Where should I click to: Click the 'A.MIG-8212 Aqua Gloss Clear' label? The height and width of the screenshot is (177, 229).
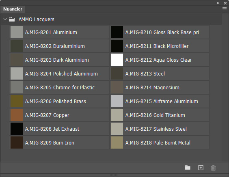pos(158,60)
